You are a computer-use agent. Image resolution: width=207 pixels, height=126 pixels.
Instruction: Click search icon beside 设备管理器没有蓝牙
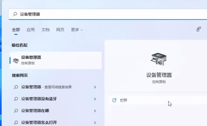[x=16, y=99]
